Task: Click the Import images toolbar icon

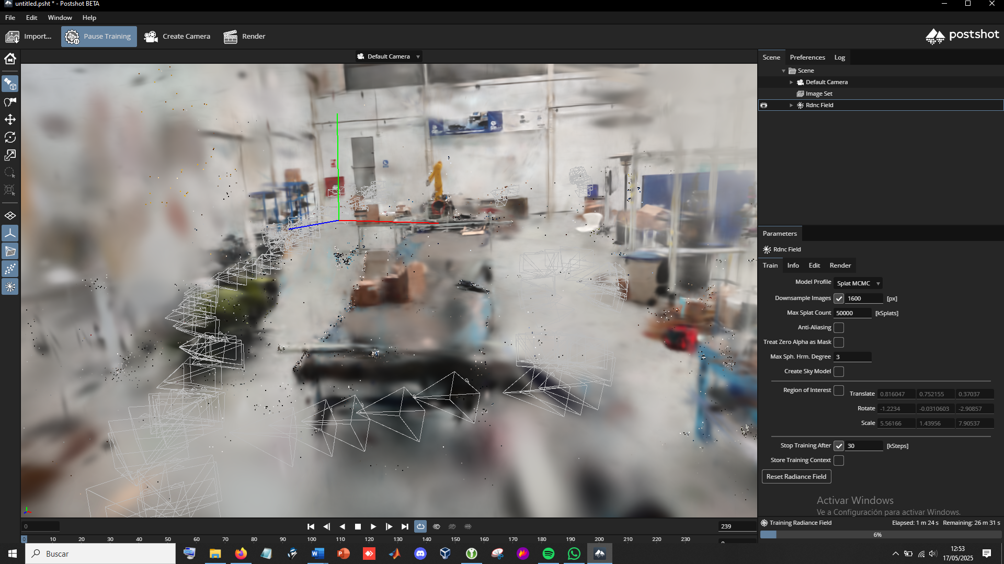Action: 13,37
